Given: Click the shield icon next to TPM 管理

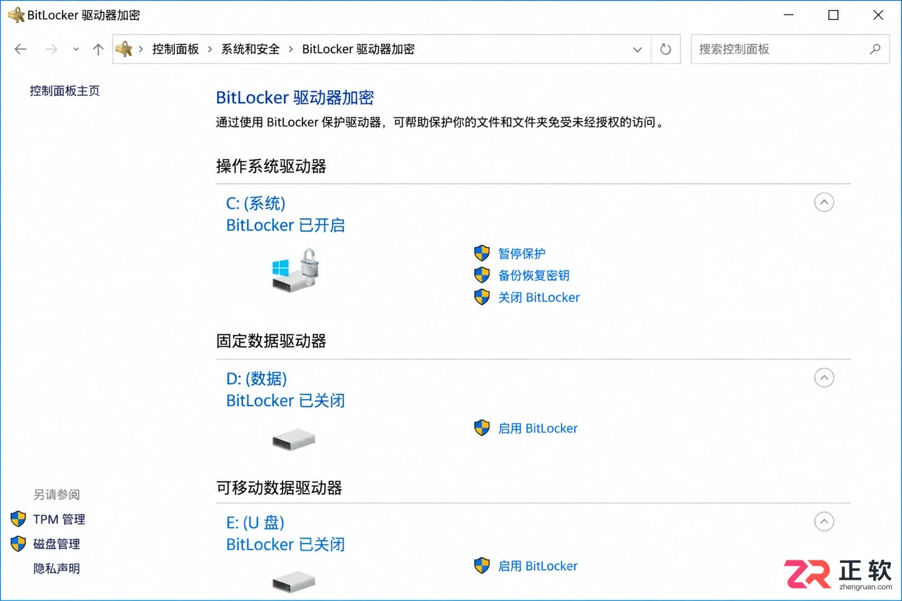Looking at the screenshot, I should 18,518.
